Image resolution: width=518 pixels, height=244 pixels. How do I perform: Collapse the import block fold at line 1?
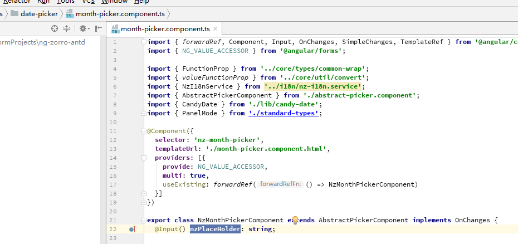144,42
